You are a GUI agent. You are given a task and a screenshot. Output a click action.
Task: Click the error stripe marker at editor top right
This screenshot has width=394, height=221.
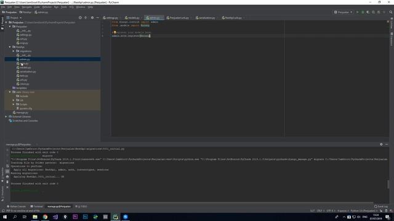tap(388, 21)
